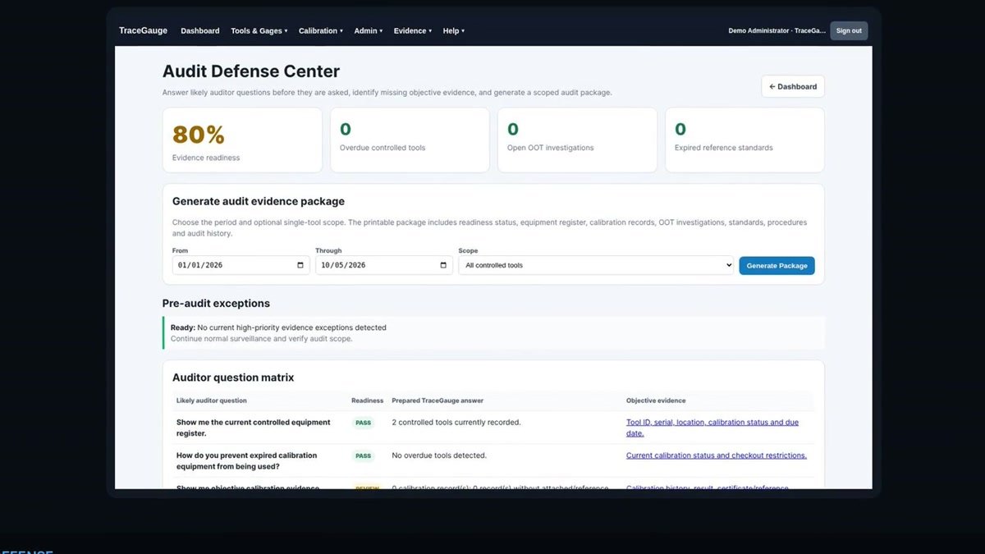Open the Through date calendar picker icon
The image size is (985, 554).
[443, 265]
